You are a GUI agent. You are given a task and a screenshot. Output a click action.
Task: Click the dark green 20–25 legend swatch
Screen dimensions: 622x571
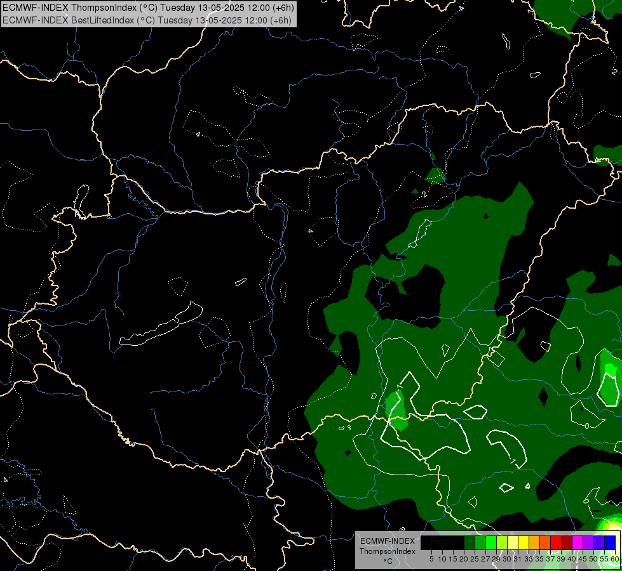click(470, 542)
